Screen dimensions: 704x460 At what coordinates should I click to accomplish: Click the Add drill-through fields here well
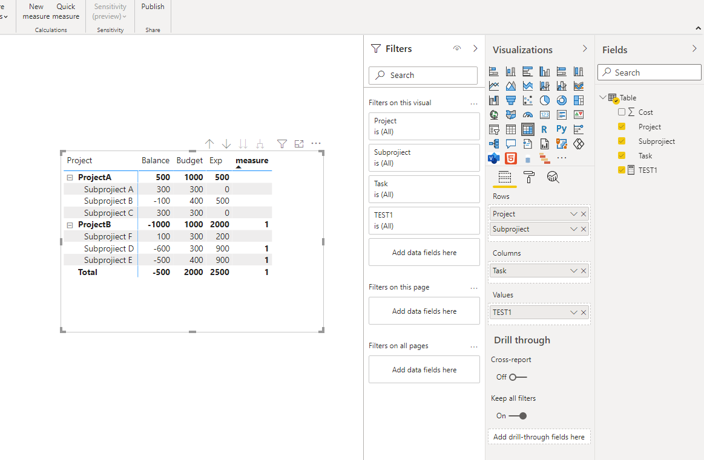point(539,436)
